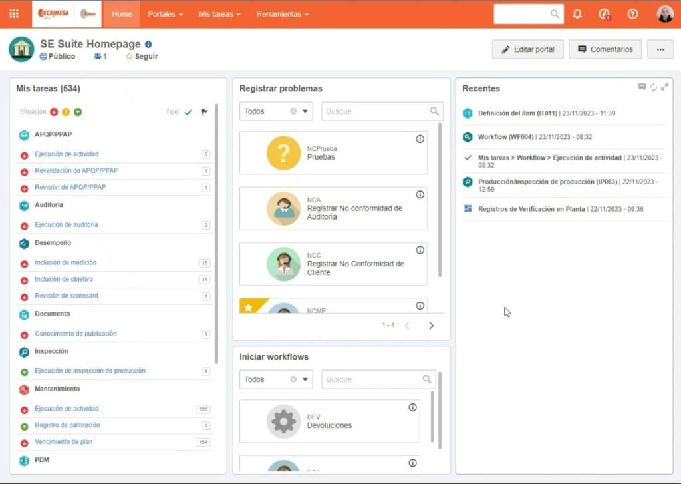Click info icon on NCC Cliente card
The image size is (681, 484).
click(x=420, y=250)
